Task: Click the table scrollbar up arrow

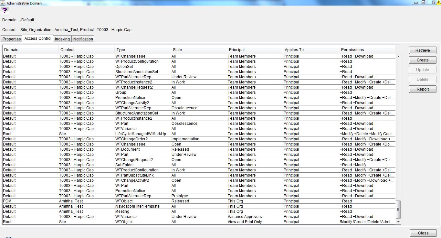Action: click(398, 56)
